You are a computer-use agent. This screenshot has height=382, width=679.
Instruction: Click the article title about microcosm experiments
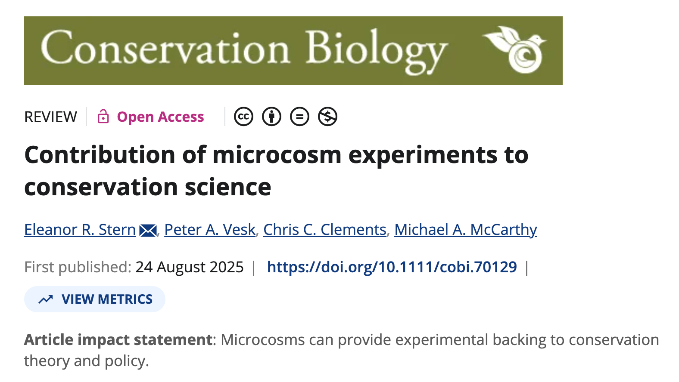[276, 171]
